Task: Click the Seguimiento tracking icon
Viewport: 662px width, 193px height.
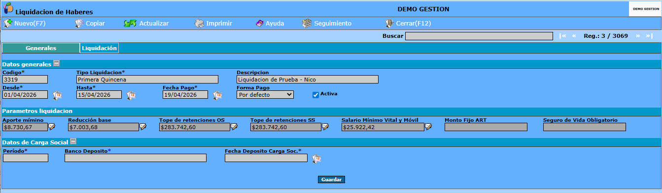Action: coord(307,23)
